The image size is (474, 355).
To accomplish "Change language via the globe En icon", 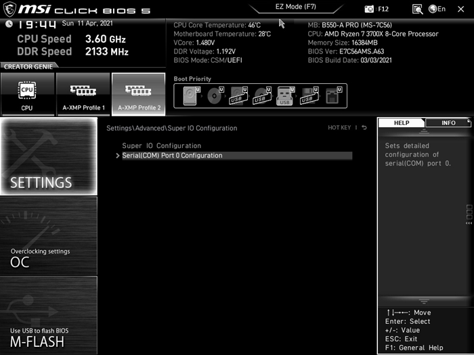I will (x=437, y=9).
